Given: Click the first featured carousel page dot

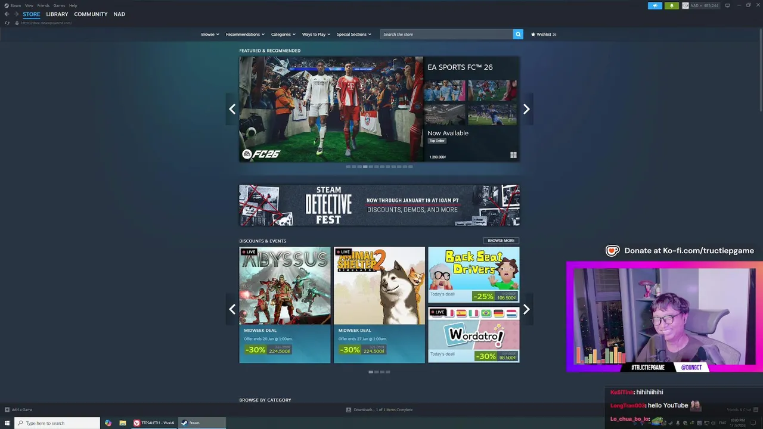Looking at the screenshot, I should pyautogui.click(x=348, y=167).
